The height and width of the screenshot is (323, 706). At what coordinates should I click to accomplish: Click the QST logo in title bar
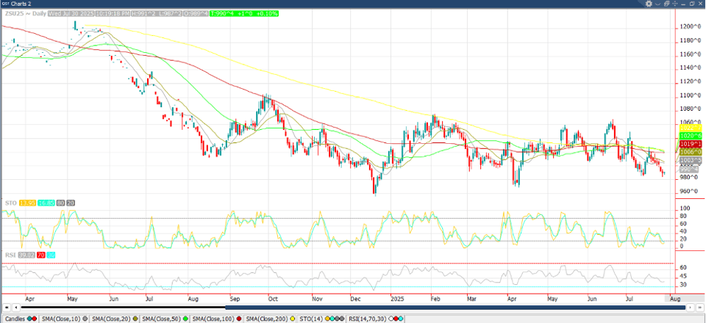(x=4, y=4)
